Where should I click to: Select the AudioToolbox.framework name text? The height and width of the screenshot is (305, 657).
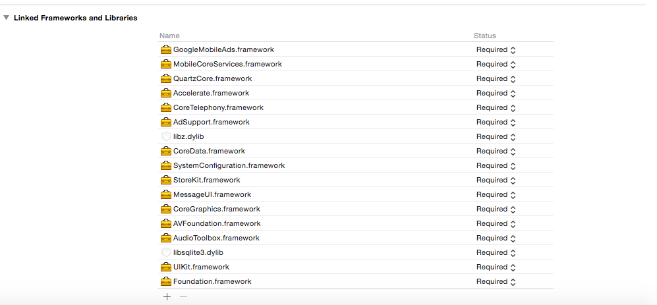point(217,238)
